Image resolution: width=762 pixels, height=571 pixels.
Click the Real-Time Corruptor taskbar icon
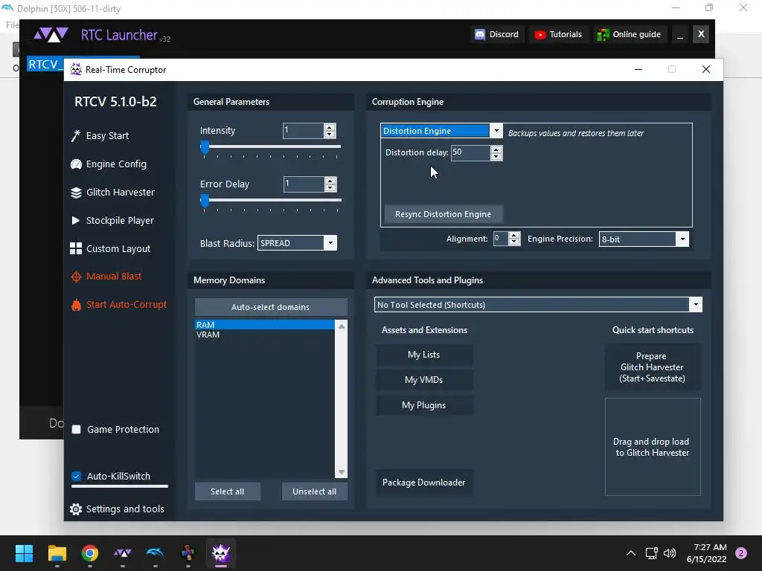tap(220, 553)
